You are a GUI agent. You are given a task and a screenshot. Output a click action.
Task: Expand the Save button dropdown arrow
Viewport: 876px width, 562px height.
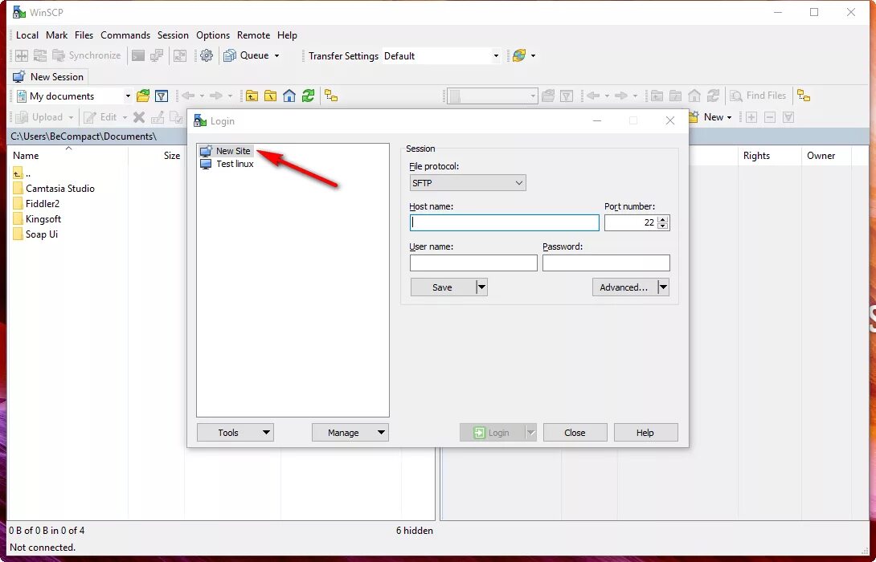tap(481, 287)
